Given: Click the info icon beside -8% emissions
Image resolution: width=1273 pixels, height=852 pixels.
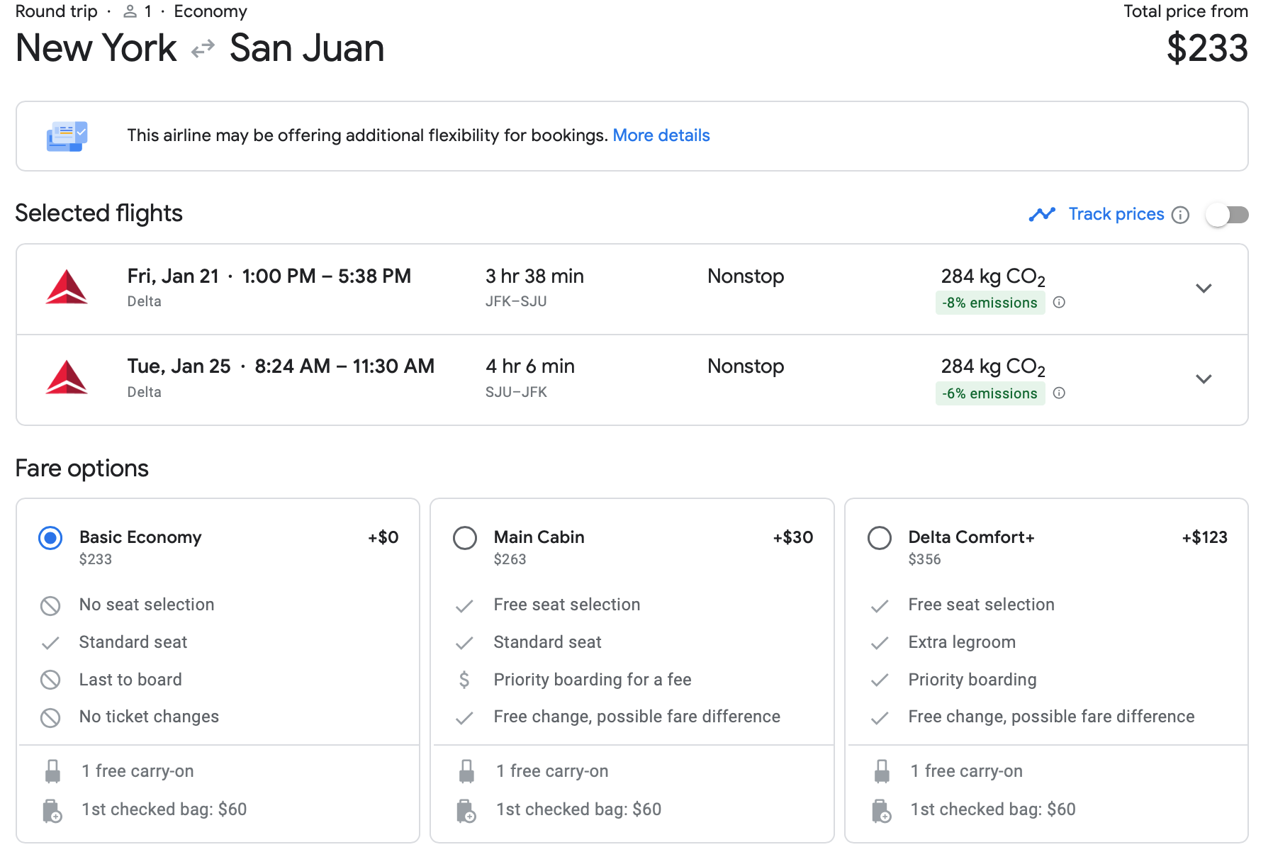Looking at the screenshot, I should pos(1059,303).
